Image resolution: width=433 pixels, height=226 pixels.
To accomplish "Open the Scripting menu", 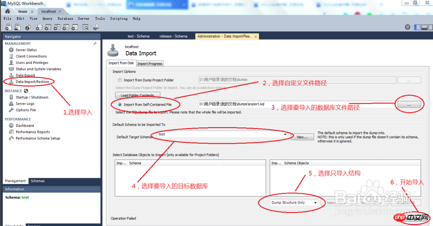I will (119, 19).
